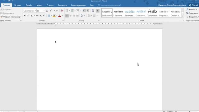This screenshot has height=112, width=199.
Task: Apply strikethrough formatting (abc icon)
Action: (37, 16)
